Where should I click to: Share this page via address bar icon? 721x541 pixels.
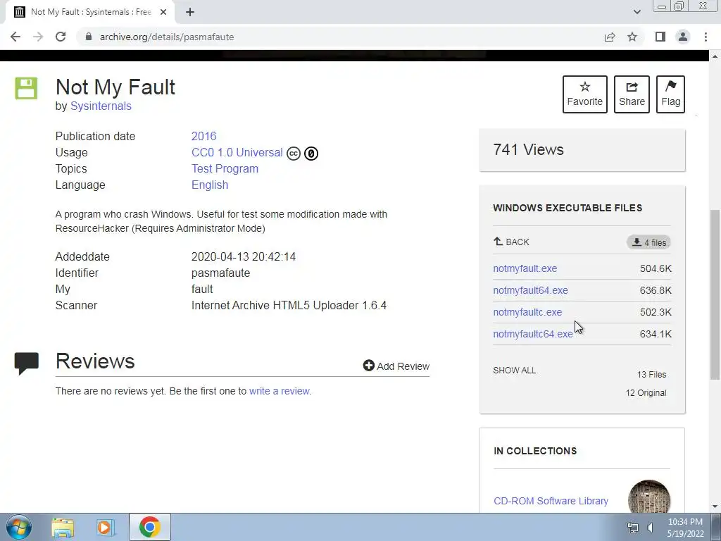(x=610, y=37)
